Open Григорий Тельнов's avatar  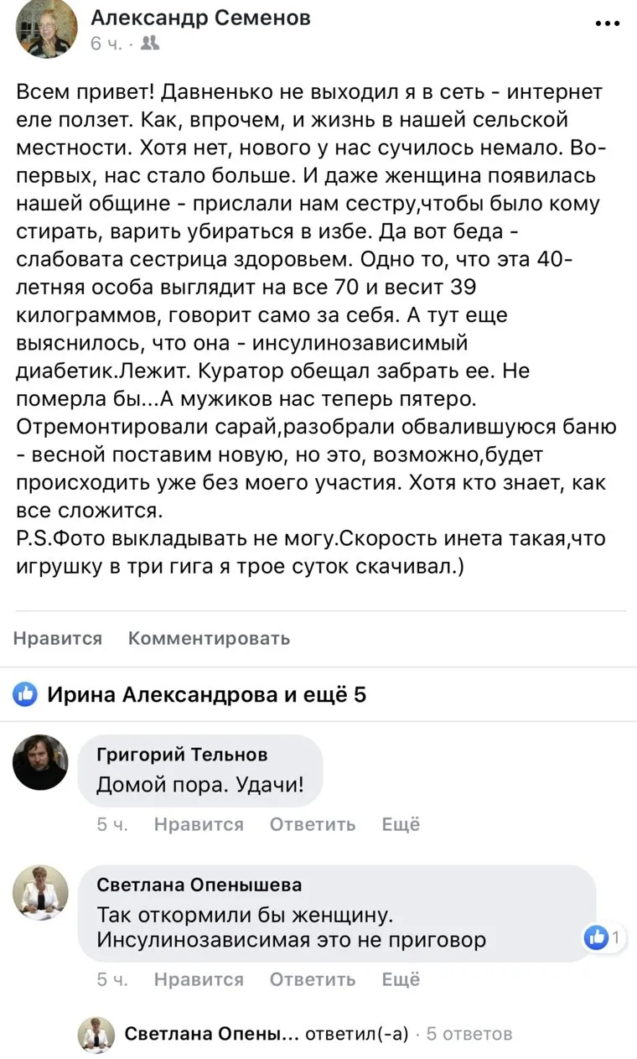pos(40,762)
